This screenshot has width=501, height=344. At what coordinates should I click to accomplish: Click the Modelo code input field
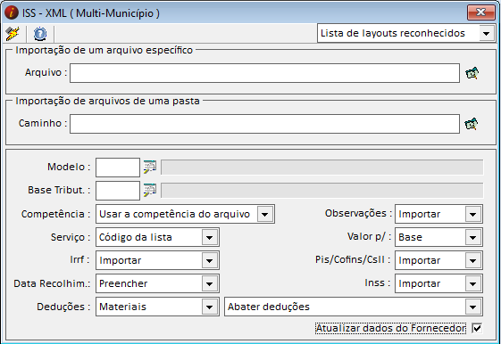pyautogui.click(x=118, y=168)
